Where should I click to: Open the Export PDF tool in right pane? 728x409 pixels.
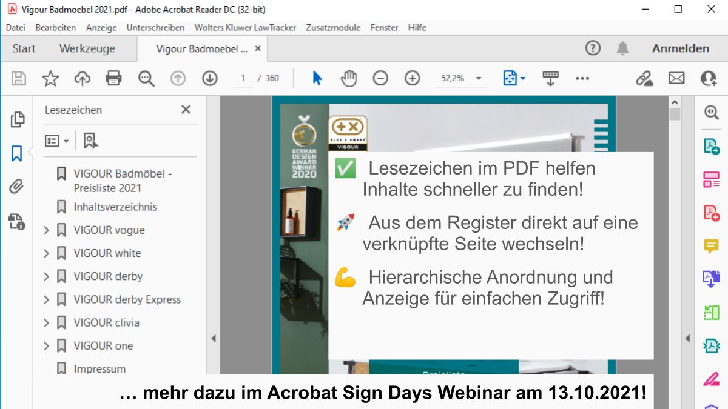click(x=711, y=146)
